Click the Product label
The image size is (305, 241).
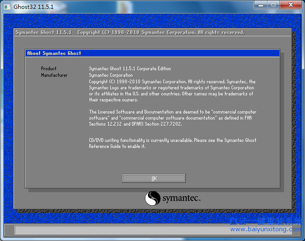click(x=49, y=69)
